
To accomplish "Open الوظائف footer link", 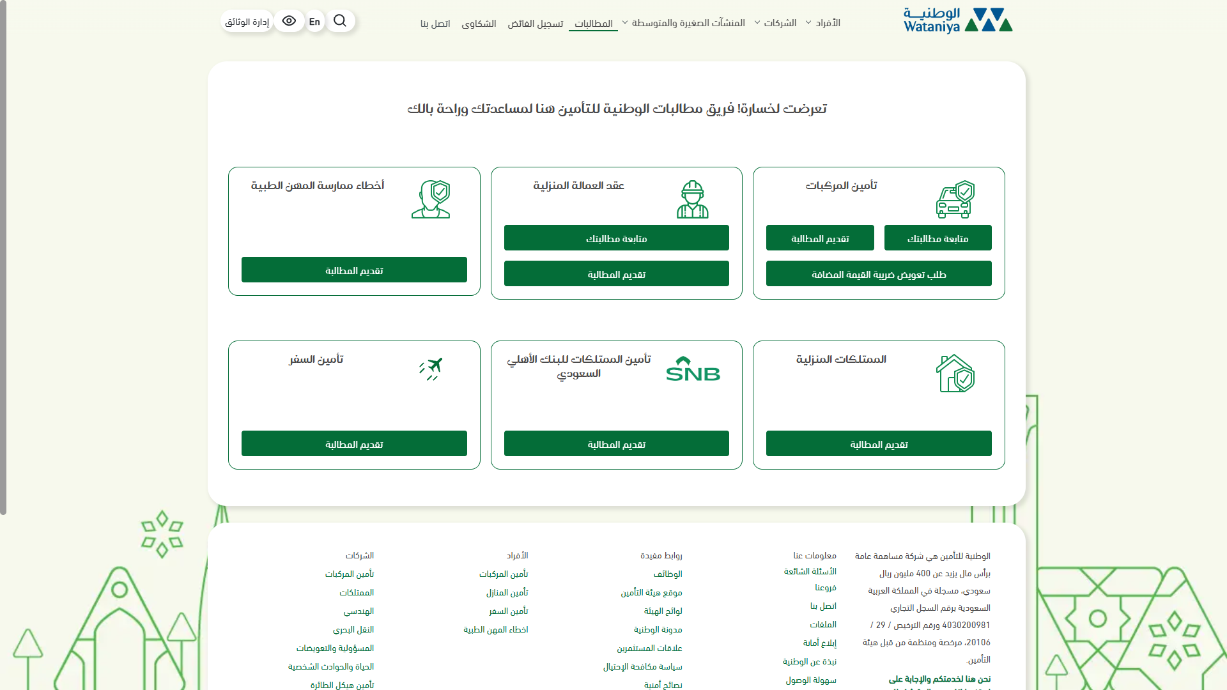I will (x=668, y=574).
